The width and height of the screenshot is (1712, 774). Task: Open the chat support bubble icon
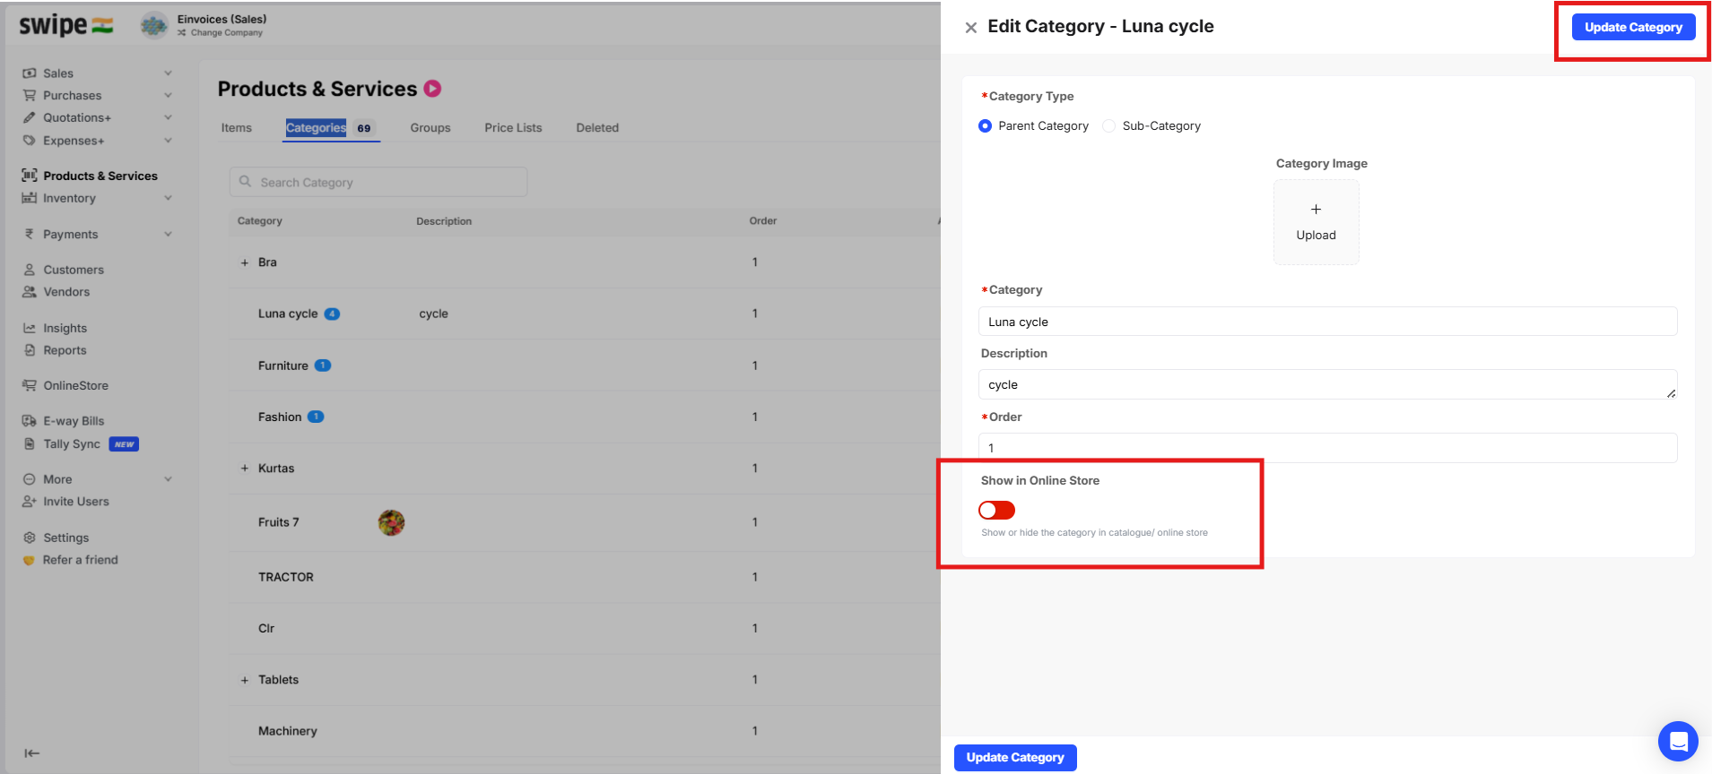1678,741
